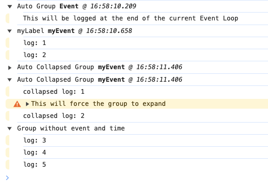The width and height of the screenshot is (268, 182).
Task: Select the 'log: 5' entry
Action: pyautogui.click(x=35, y=164)
